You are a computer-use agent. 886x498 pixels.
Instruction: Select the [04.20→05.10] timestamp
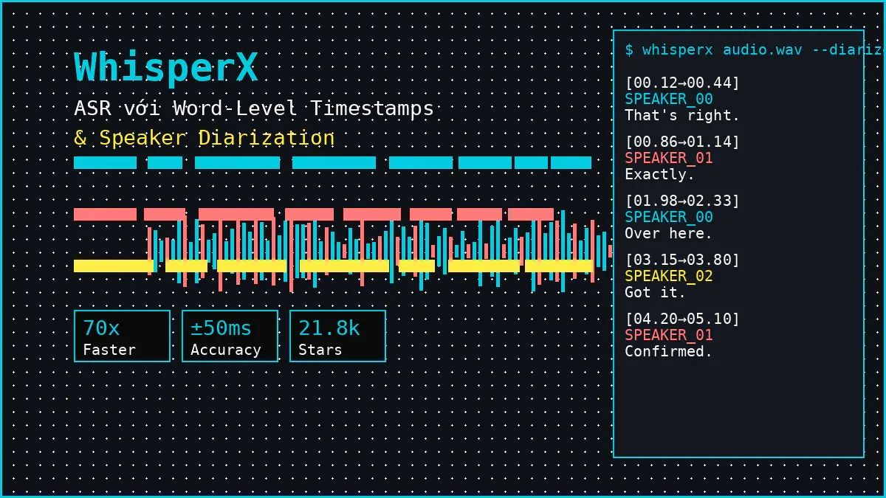[x=682, y=319]
